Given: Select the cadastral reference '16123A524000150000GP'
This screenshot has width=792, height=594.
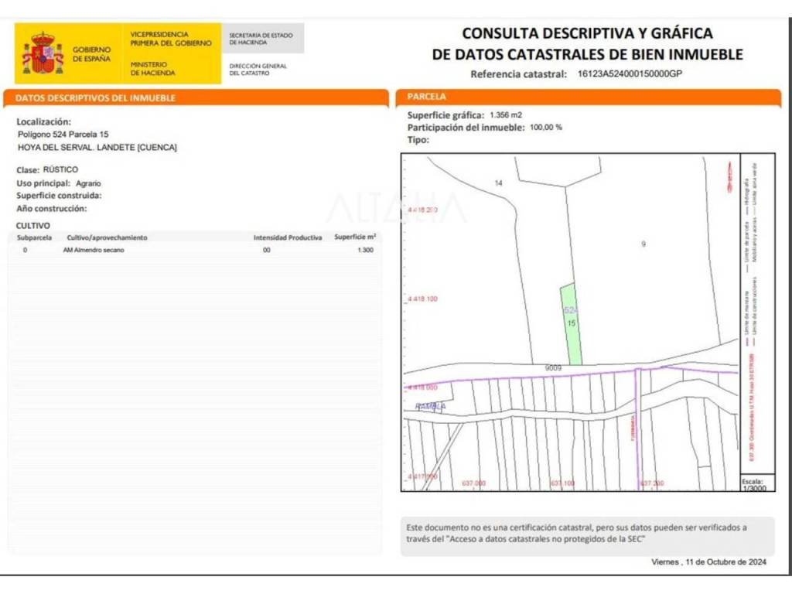Looking at the screenshot, I should coord(630,73).
